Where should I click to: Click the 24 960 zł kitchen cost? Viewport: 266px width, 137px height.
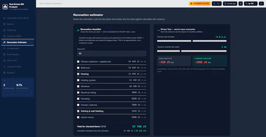[x=134, y=62]
